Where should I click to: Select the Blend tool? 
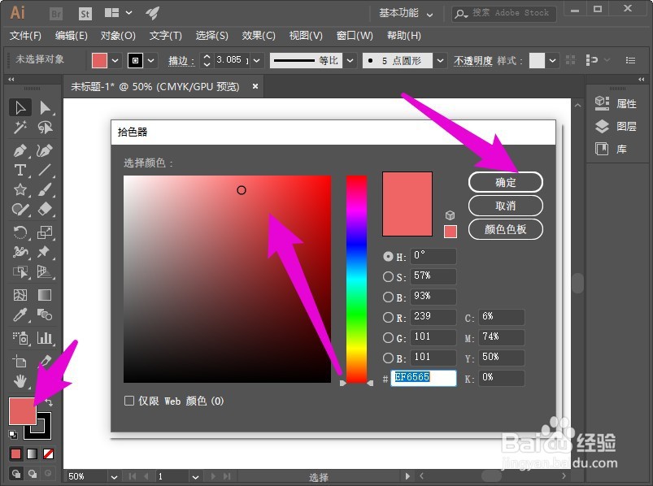tap(45, 315)
